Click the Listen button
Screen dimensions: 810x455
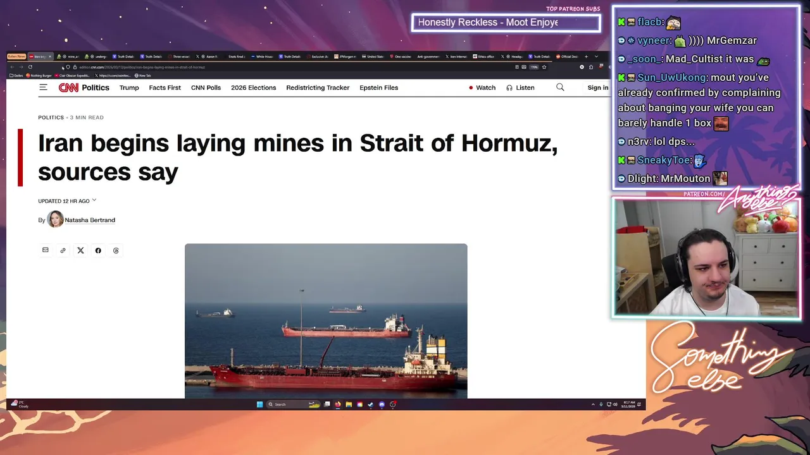pos(521,88)
